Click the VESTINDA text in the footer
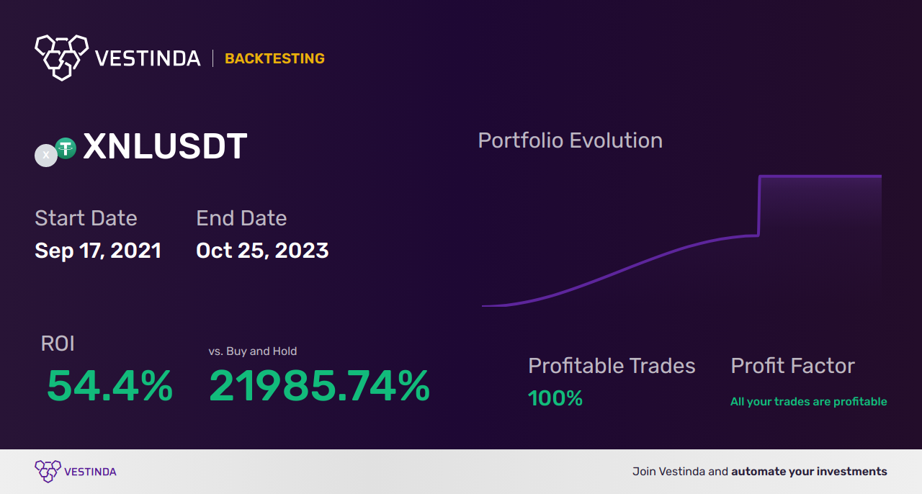922x494 pixels. coord(90,472)
